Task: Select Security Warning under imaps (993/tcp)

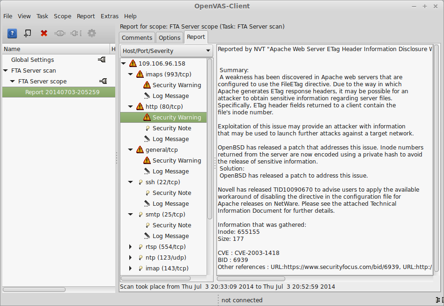Action: 177,85
